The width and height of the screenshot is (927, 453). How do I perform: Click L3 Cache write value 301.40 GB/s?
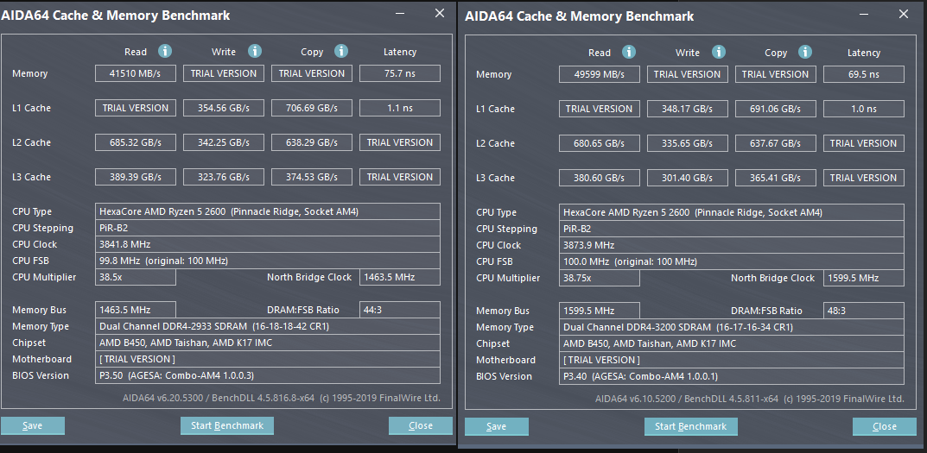tap(688, 178)
